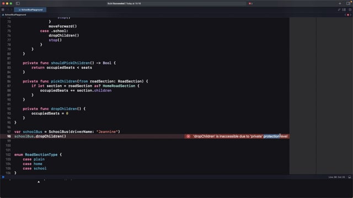Run playground with blue play button
The height and width of the screenshot is (198, 353).
click(x=3, y=177)
